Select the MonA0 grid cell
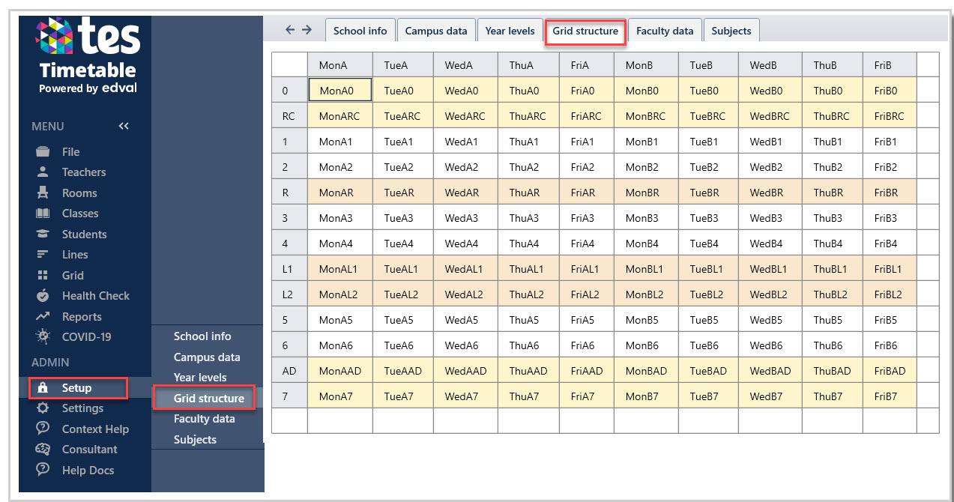Screen dimensions: 954x502 [339, 90]
